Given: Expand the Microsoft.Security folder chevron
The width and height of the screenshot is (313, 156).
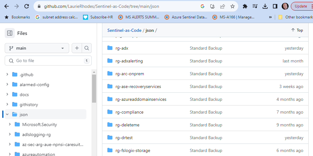Looking at the screenshot, I should (10, 124).
